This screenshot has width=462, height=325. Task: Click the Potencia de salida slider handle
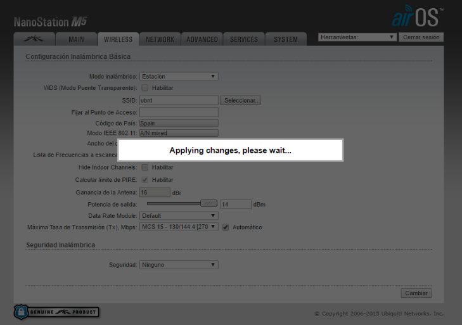[x=209, y=203]
